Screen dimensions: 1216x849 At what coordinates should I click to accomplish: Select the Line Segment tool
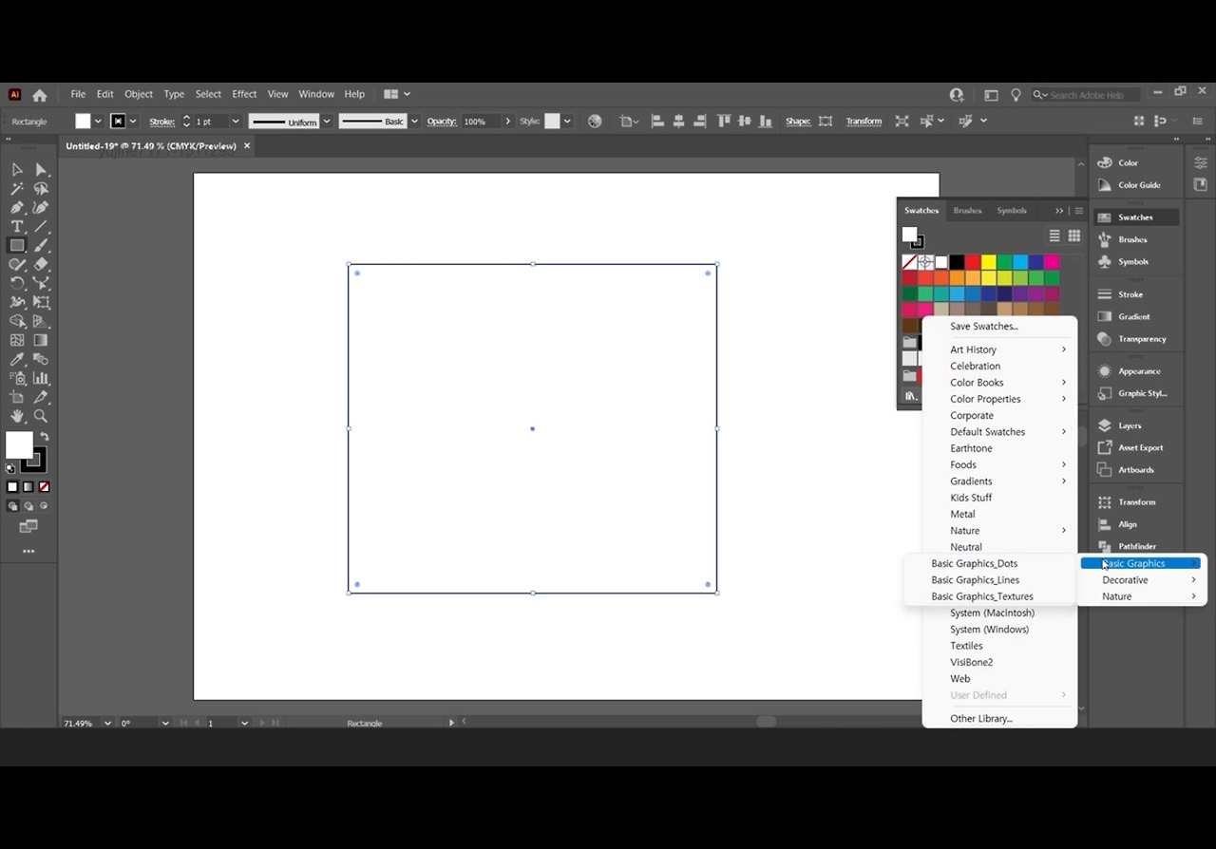point(41,227)
